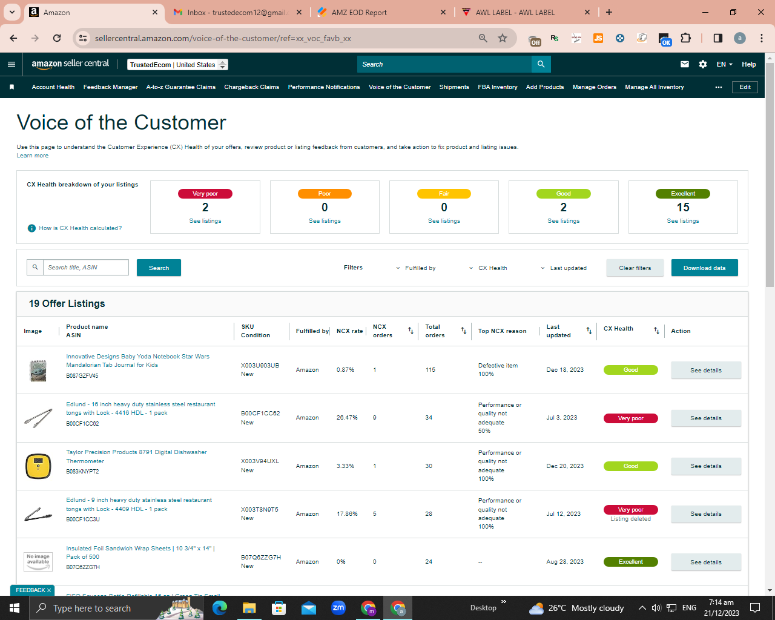Open a new browser tab
Screen dimensions: 775x620
[609, 12]
